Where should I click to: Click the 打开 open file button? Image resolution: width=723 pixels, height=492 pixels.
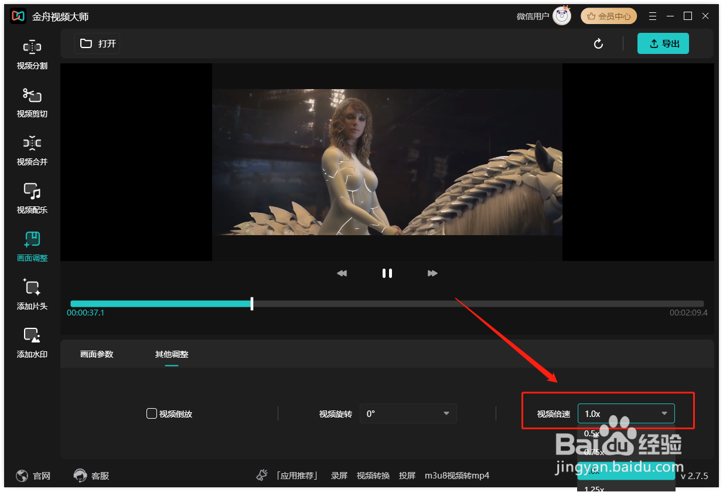tap(98, 43)
